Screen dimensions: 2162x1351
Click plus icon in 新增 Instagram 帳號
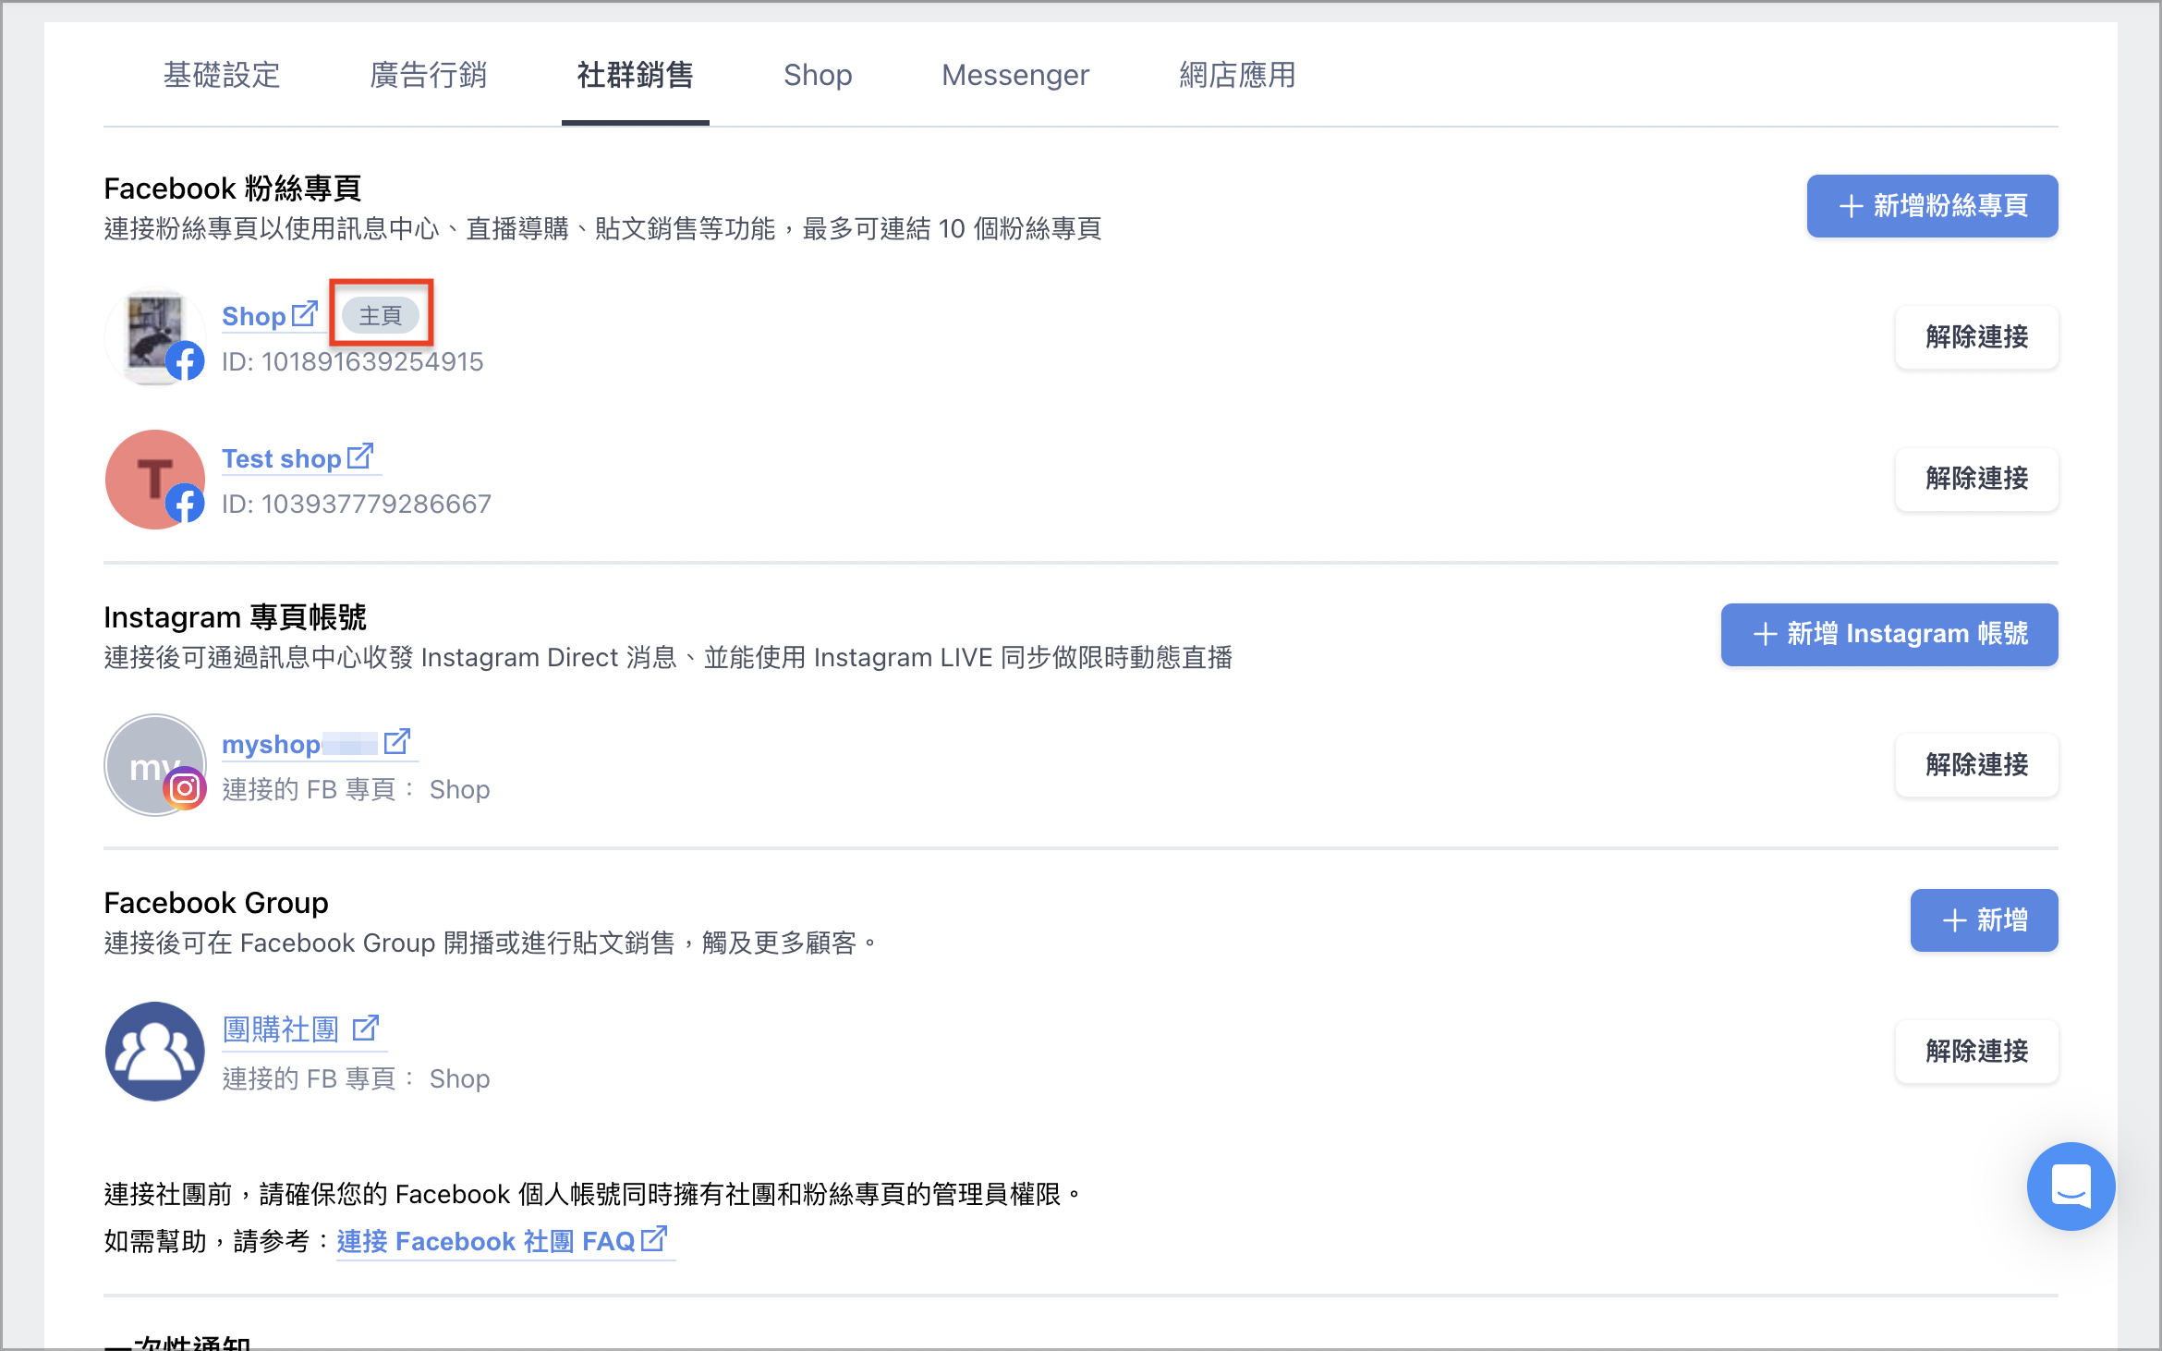(1765, 634)
